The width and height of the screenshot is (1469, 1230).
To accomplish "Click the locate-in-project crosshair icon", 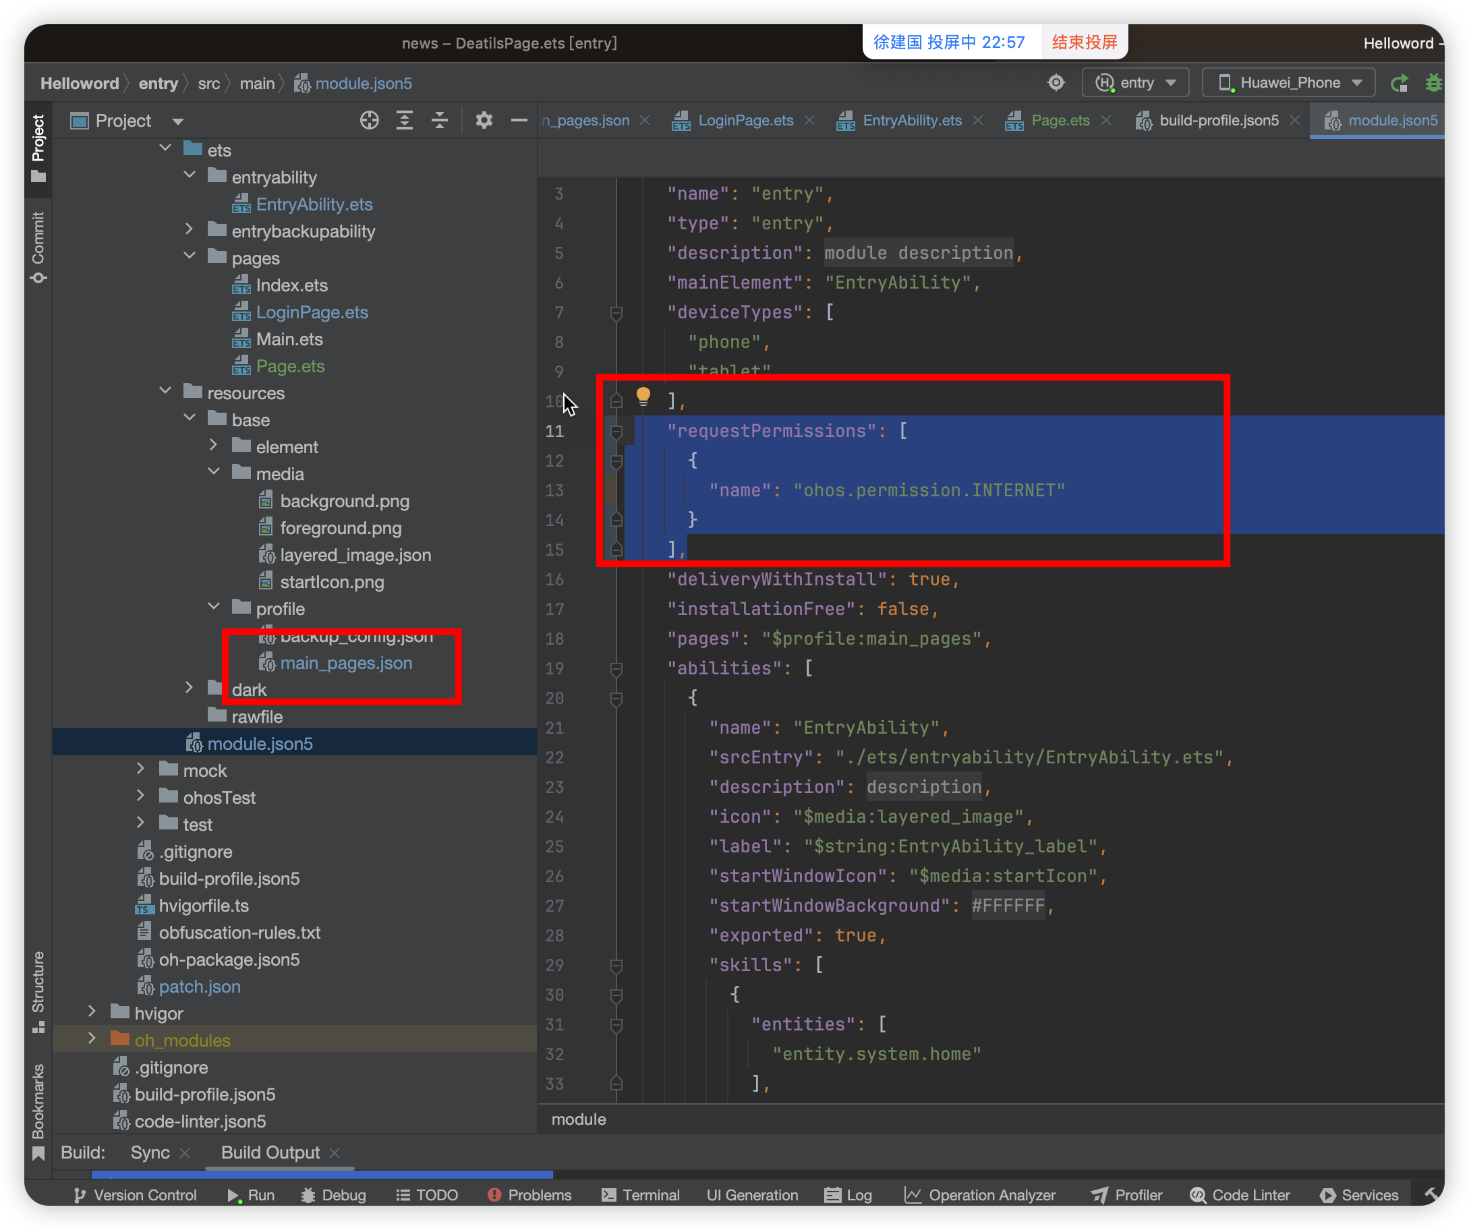I will (370, 120).
